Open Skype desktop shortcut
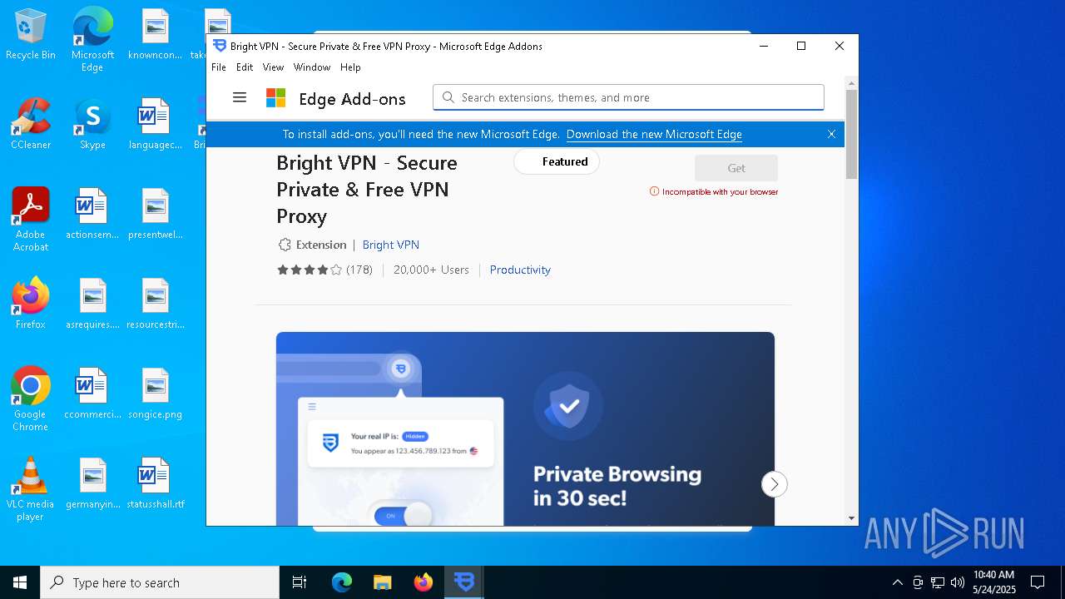The image size is (1065, 599). [92, 125]
